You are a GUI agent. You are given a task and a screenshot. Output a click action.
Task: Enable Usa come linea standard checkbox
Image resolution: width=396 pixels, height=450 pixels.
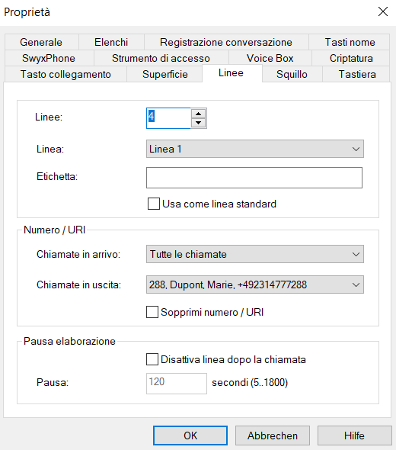154,204
